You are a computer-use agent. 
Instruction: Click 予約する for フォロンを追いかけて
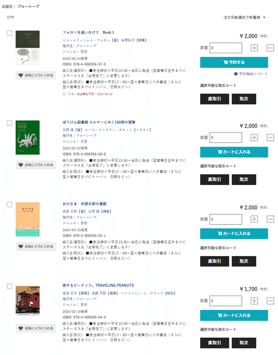click(234, 63)
